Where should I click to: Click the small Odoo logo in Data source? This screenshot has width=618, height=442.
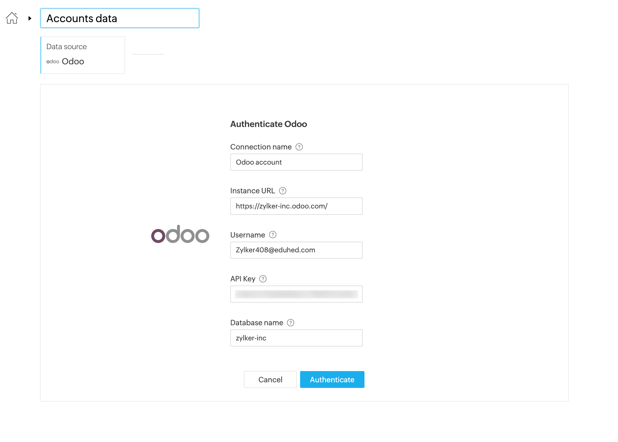coord(53,62)
